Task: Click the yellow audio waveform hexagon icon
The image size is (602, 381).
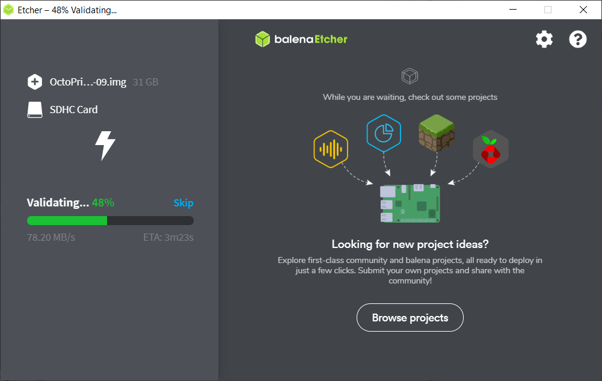Action: [x=331, y=148]
